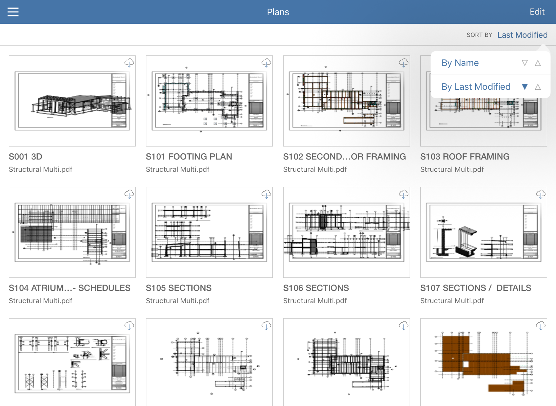Tap the Edit button
The image size is (556, 406).
pyautogui.click(x=537, y=12)
